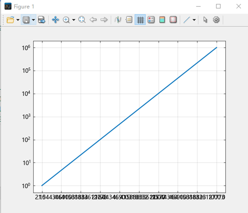248x213 pixels.
Task: Close the Figure 1 window
Action: (x=239, y=6)
